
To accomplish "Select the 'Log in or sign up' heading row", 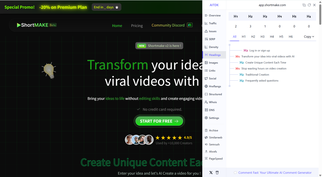I will pos(257,50).
